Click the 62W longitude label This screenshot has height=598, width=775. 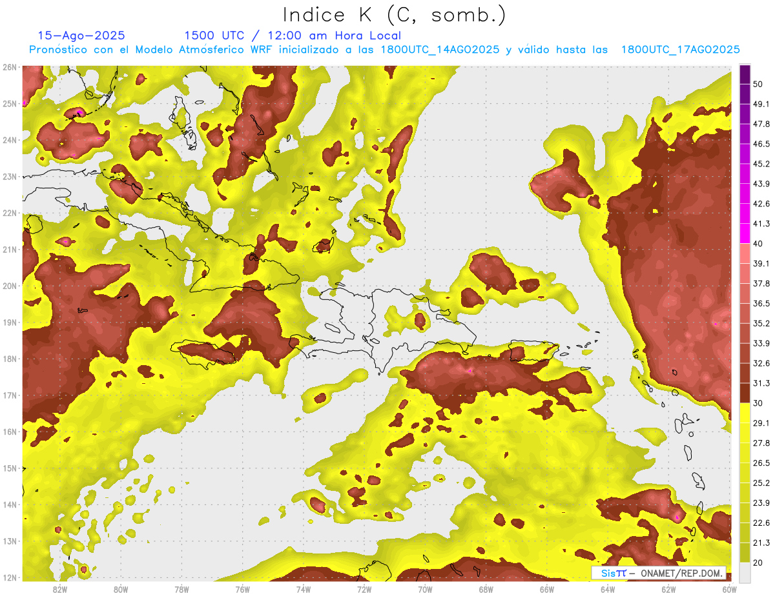[x=668, y=589]
